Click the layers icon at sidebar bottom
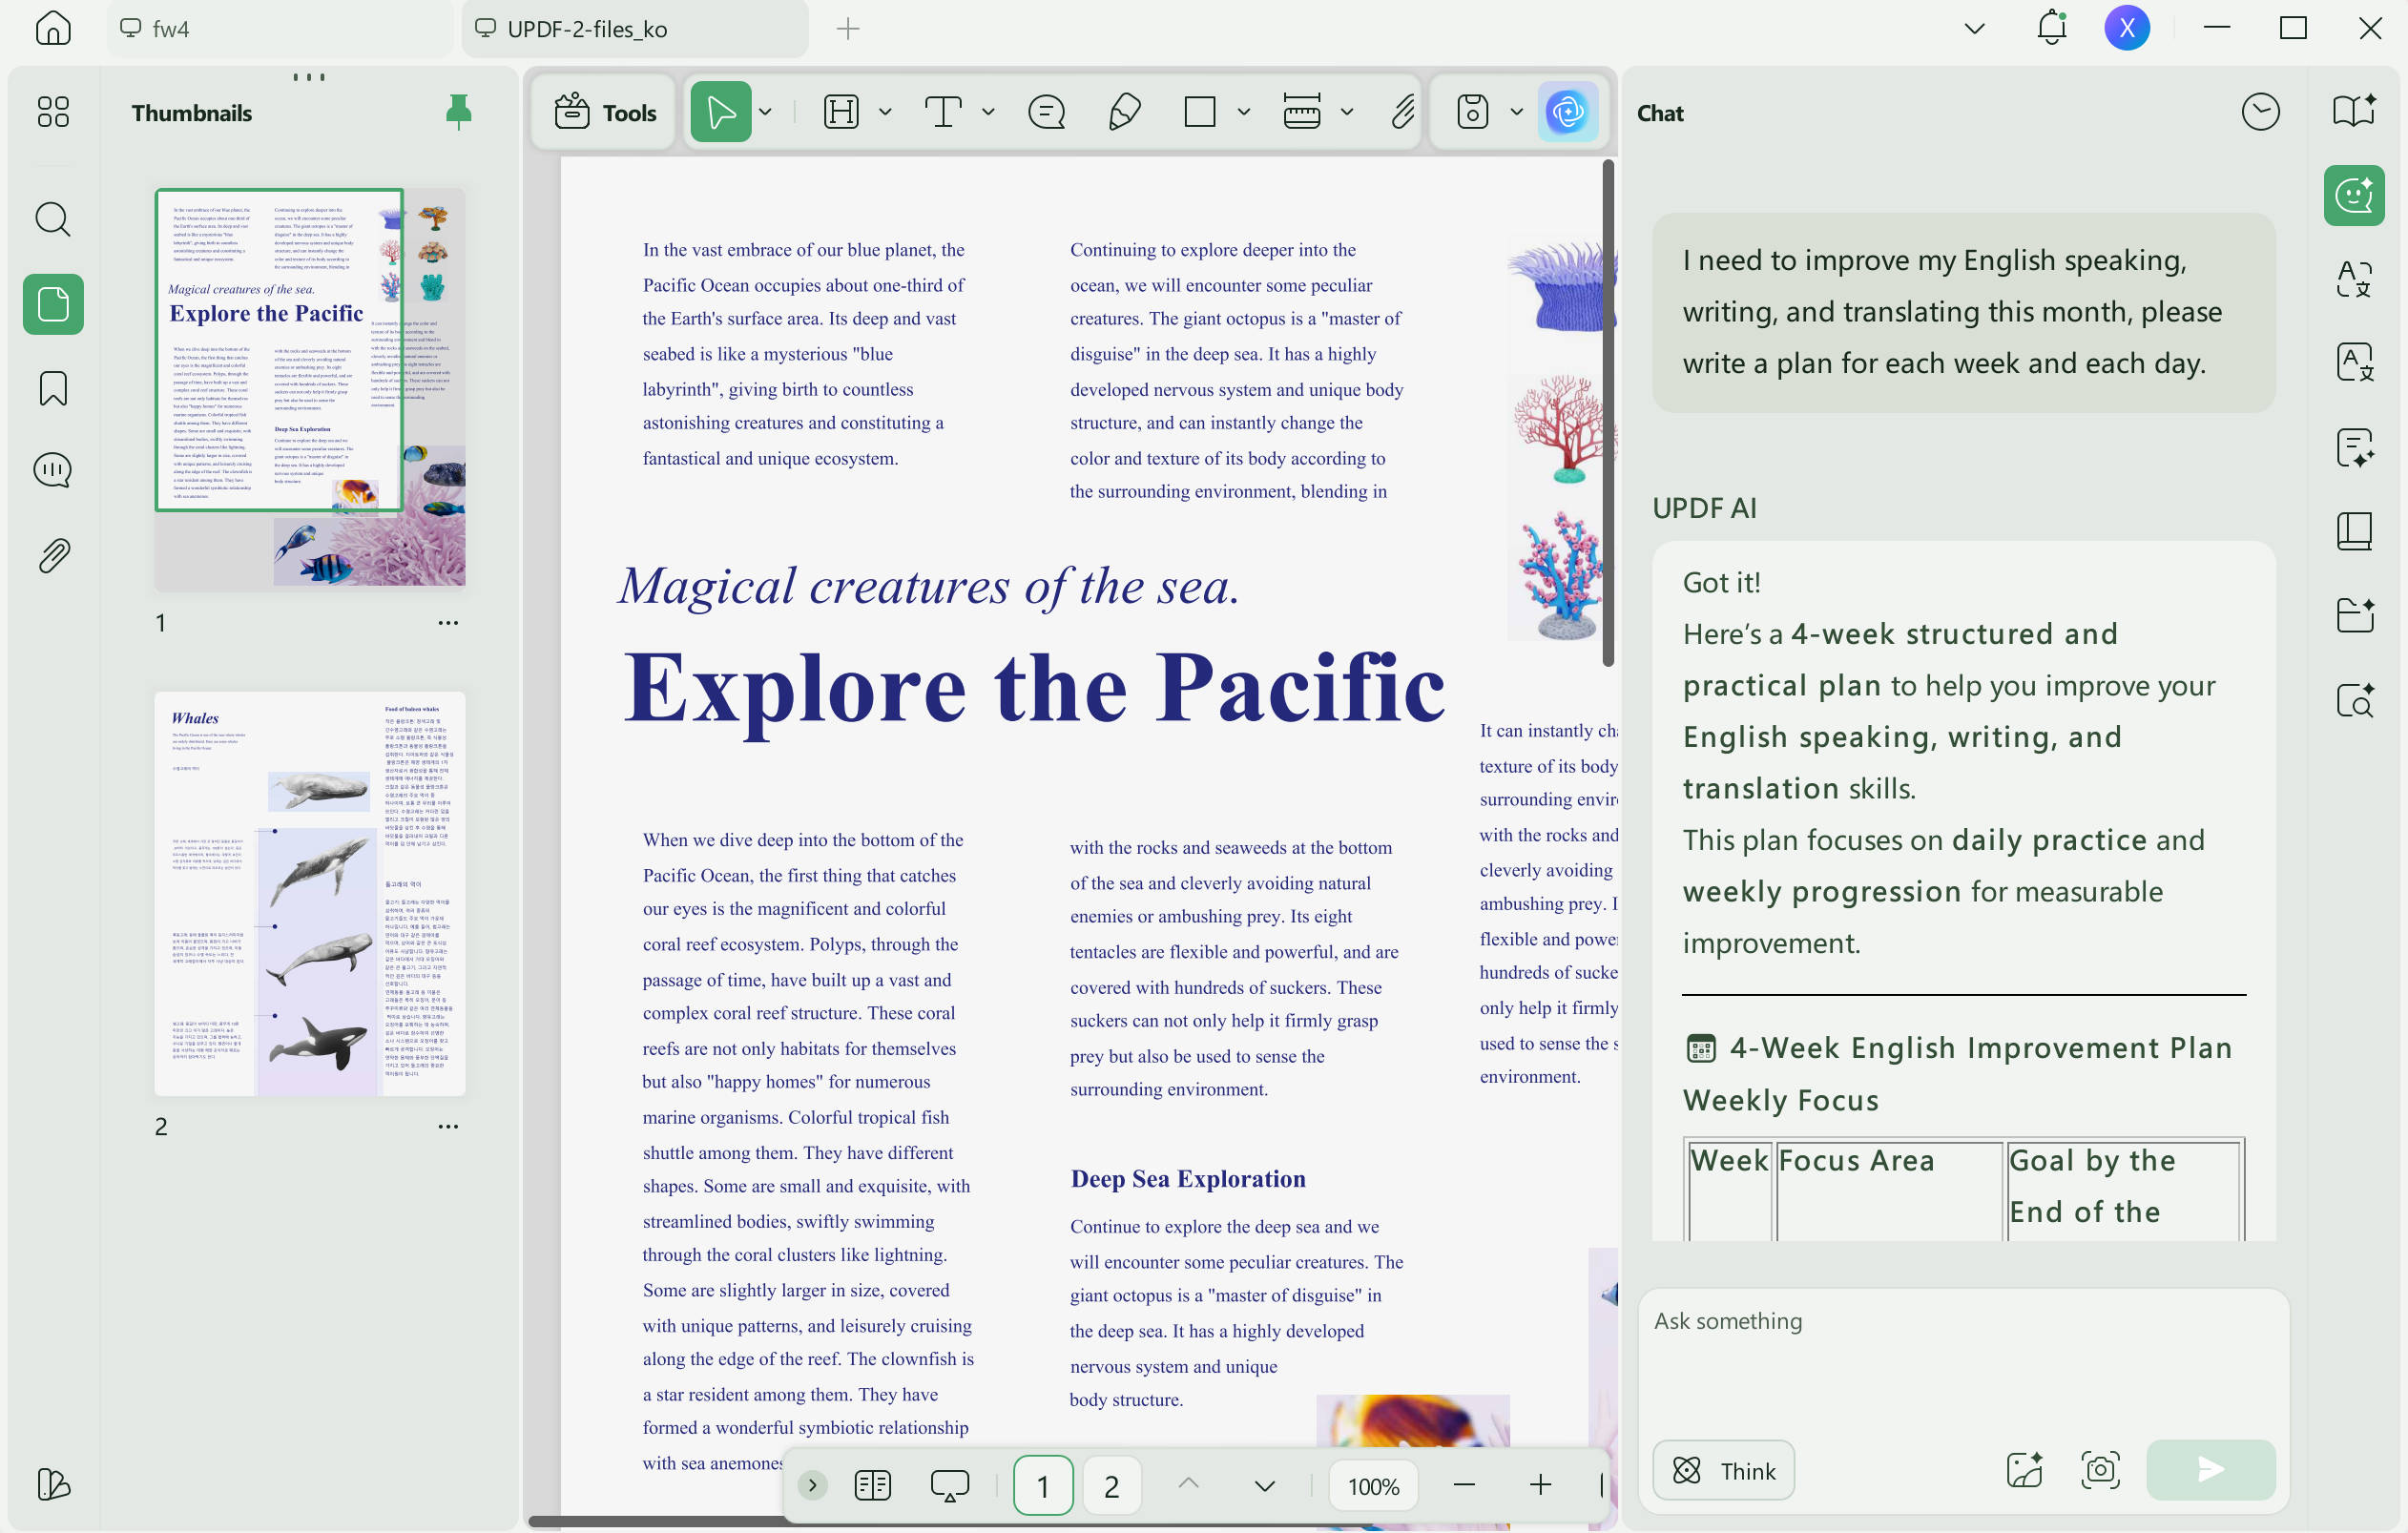2408x1533 pixels. pos(53,1484)
